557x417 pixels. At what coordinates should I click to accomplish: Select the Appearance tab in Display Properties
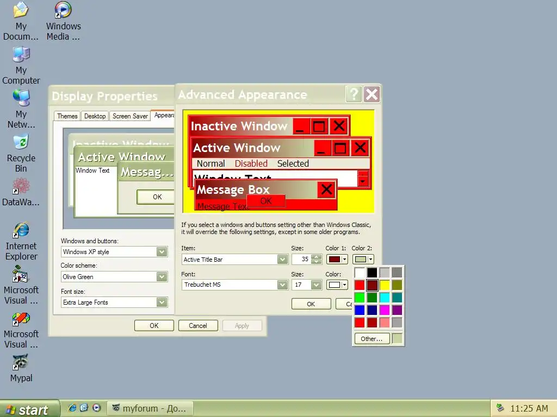(163, 115)
